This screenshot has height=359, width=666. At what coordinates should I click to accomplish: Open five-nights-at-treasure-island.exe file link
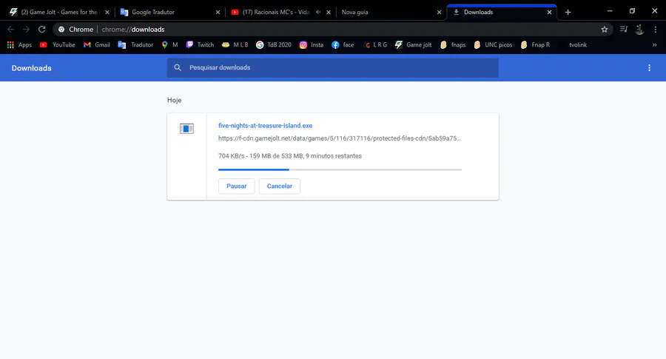[x=265, y=126]
